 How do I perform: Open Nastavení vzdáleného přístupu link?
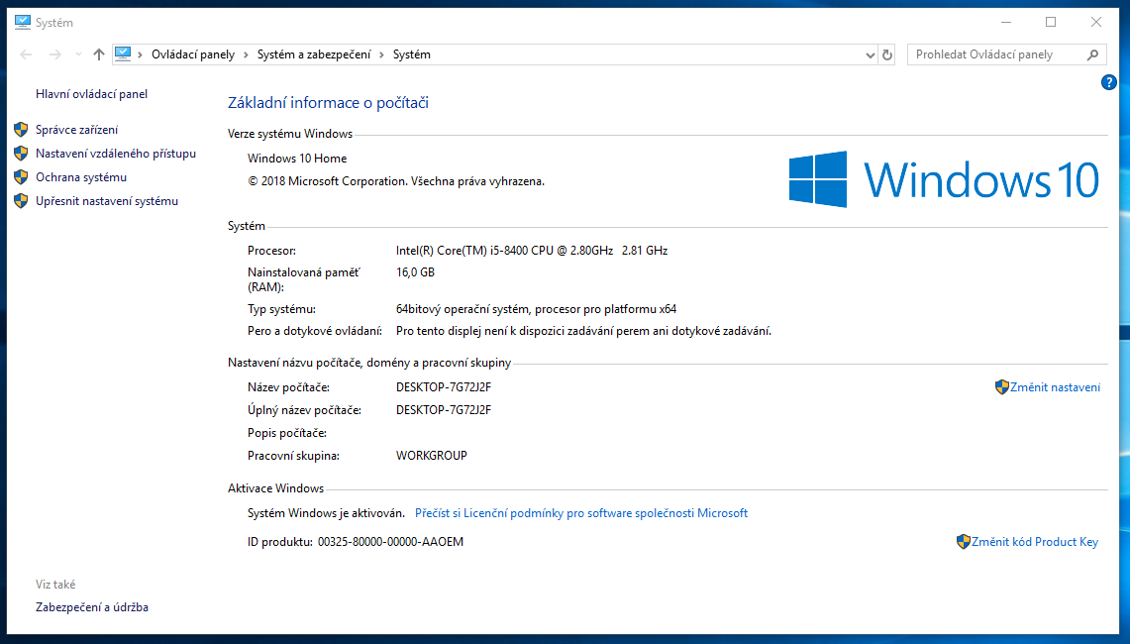click(x=115, y=154)
